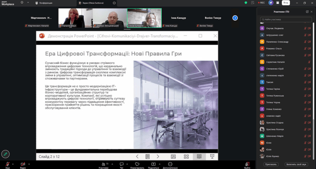Go to next slide in PowerPoint viewer
Viewport: 316px width, 169px height.
point(158,156)
